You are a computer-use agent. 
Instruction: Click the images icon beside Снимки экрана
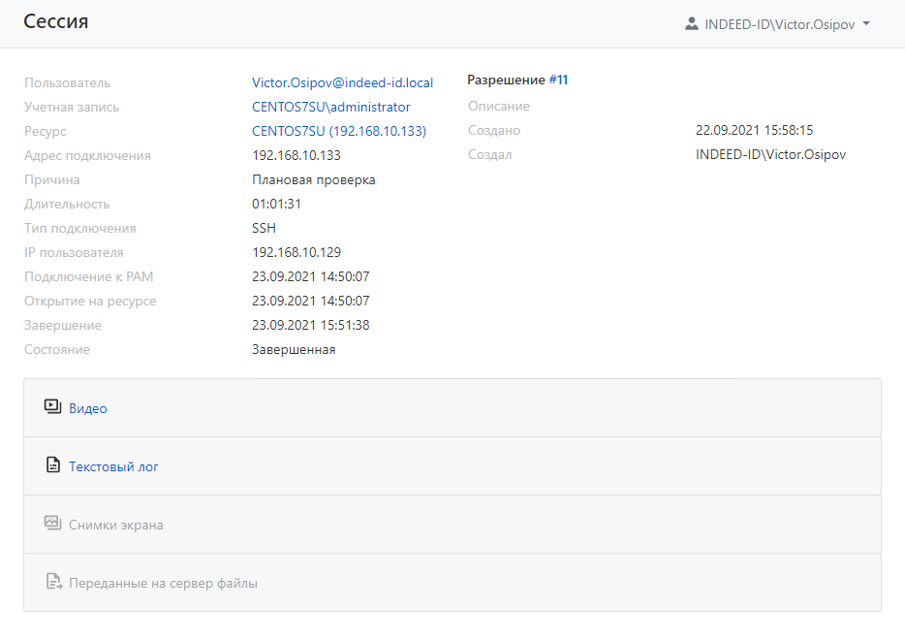(53, 524)
